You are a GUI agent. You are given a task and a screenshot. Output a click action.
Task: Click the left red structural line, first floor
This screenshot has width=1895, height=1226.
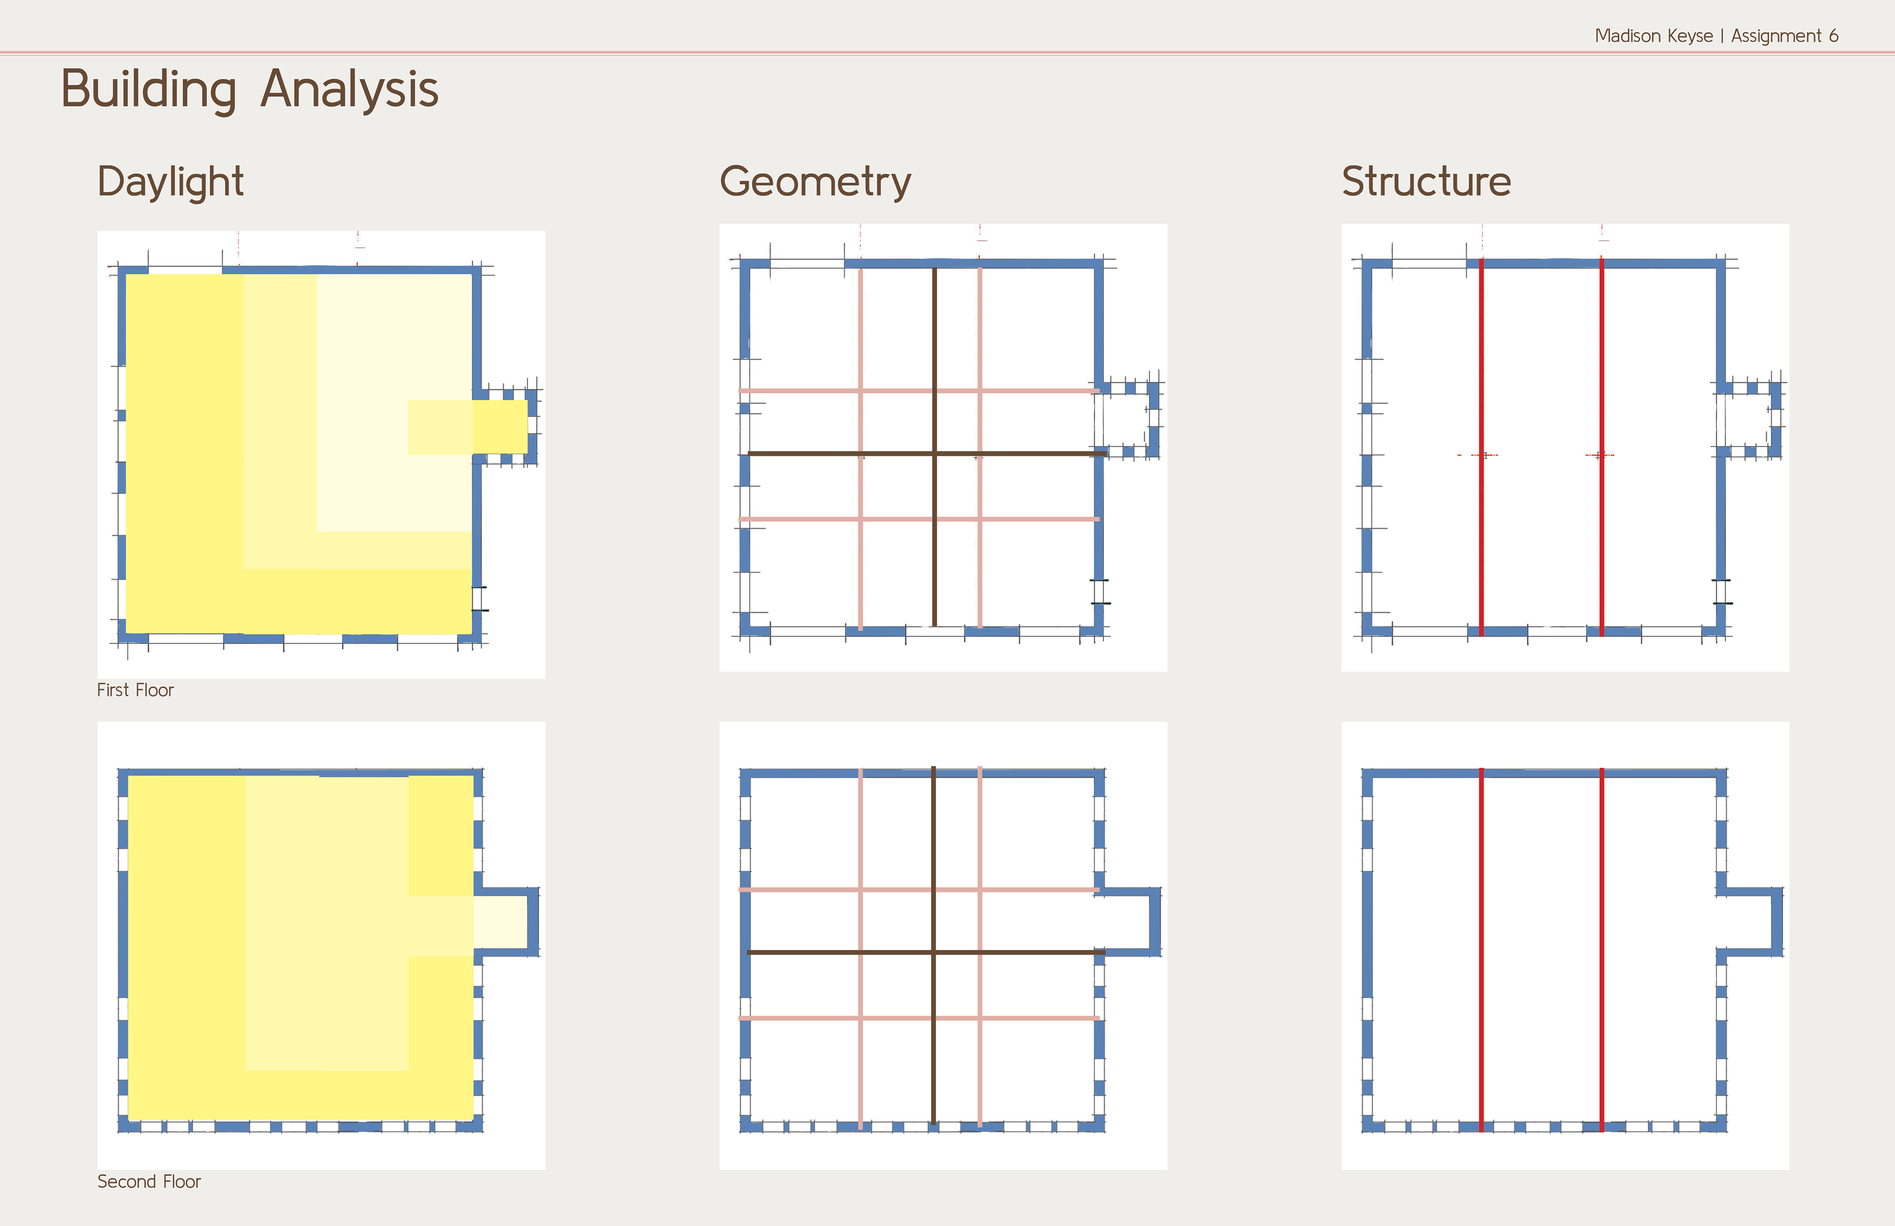click(1481, 447)
